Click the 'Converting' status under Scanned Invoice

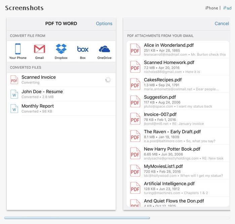pyautogui.click(x=30, y=82)
